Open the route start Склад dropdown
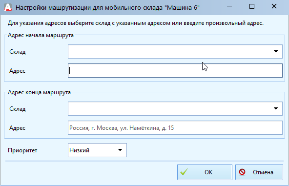This screenshot has width=289, height=186. 175,51
